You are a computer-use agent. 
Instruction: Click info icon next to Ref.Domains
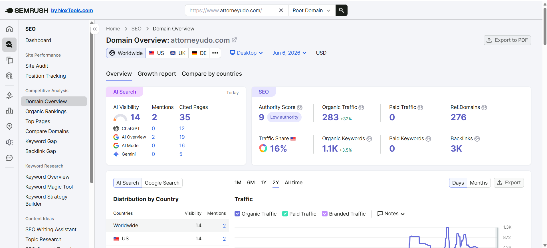pos(484,108)
